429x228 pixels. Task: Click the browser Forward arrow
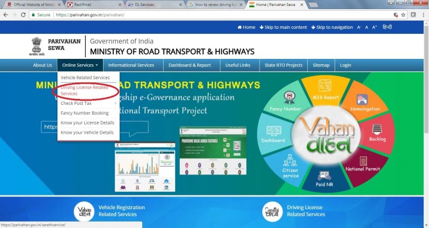14,15
